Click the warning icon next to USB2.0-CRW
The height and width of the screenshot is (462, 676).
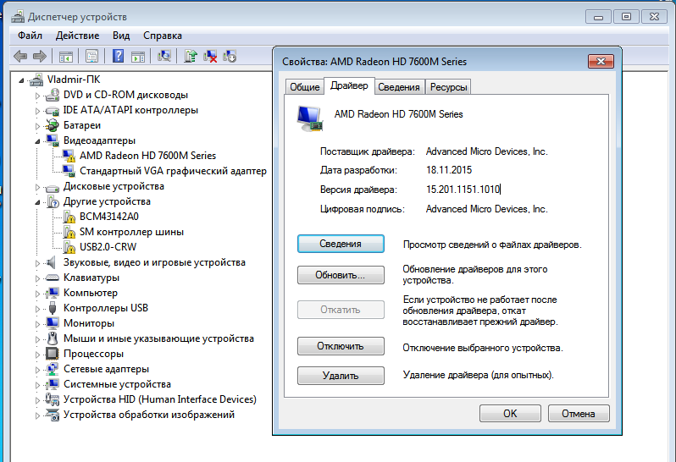point(69,247)
